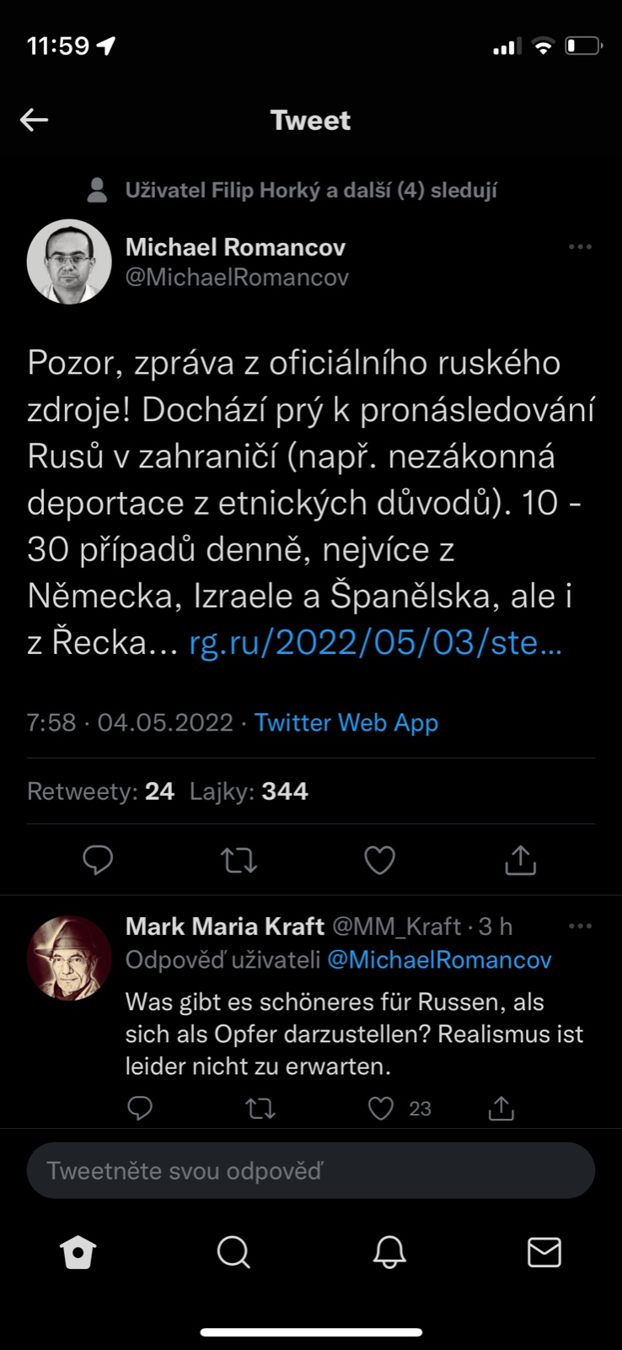
Task: Tap the 'Tweetněte svou odpověď' reply field
Action: [x=311, y=1170]
